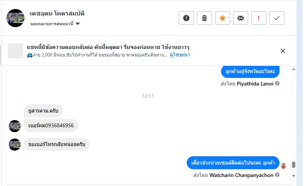The height and width of the screenshot is (186, 304).
Task: Click info icon beside Watcharin Chanpanyachon
Action: pos(277,175)
